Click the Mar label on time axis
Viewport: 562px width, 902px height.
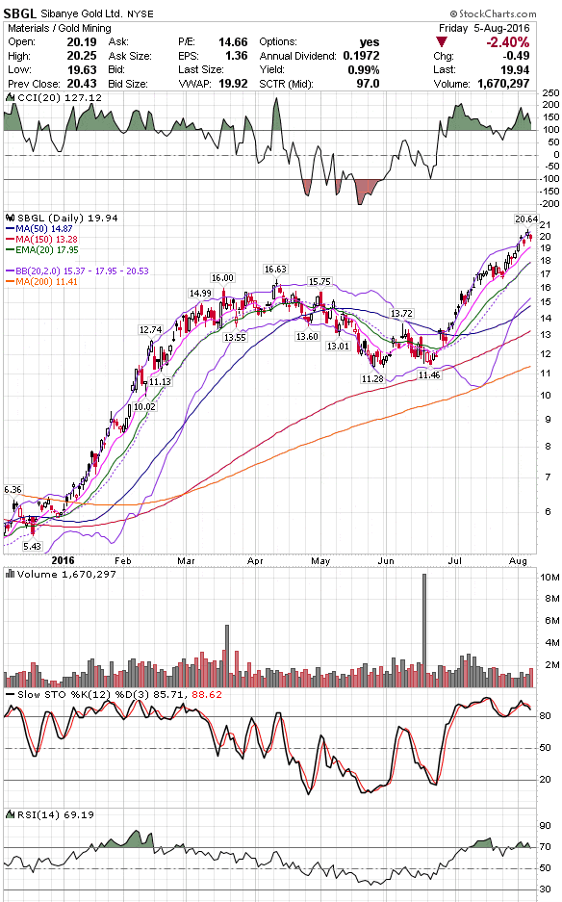click(x=186, y=561)
